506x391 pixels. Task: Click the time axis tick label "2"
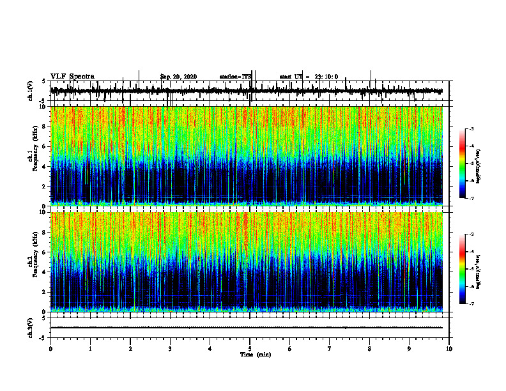coord(130,349)
